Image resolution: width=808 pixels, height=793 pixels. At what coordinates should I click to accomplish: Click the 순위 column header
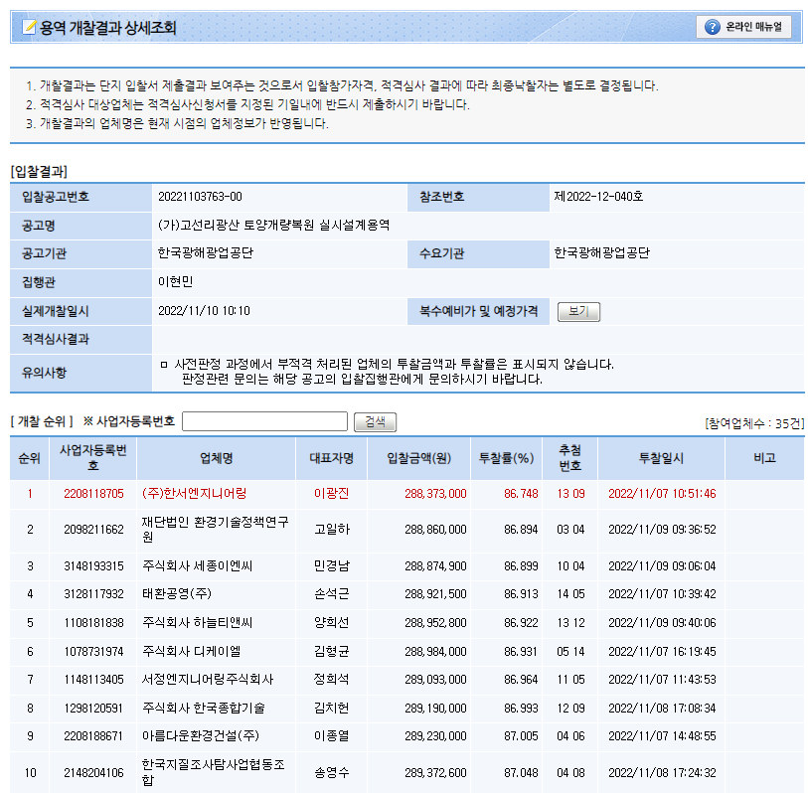point(30,458)
